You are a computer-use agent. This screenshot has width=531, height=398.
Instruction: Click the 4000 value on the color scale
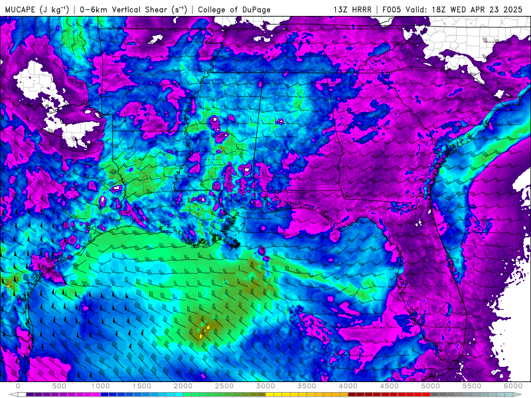click(348, 386)
